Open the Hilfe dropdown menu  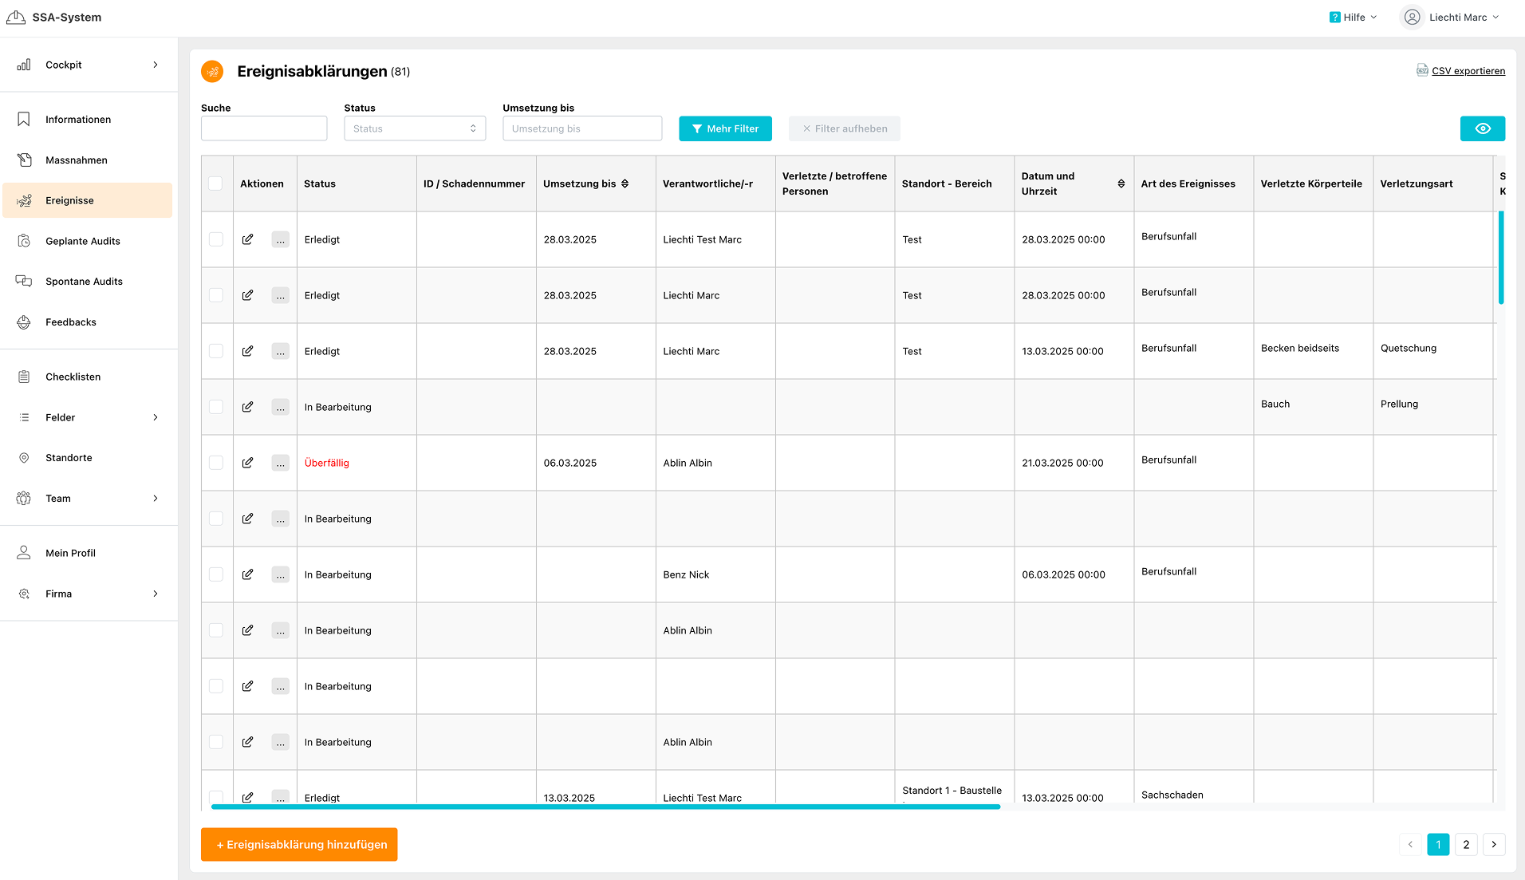pos(1354,18)
